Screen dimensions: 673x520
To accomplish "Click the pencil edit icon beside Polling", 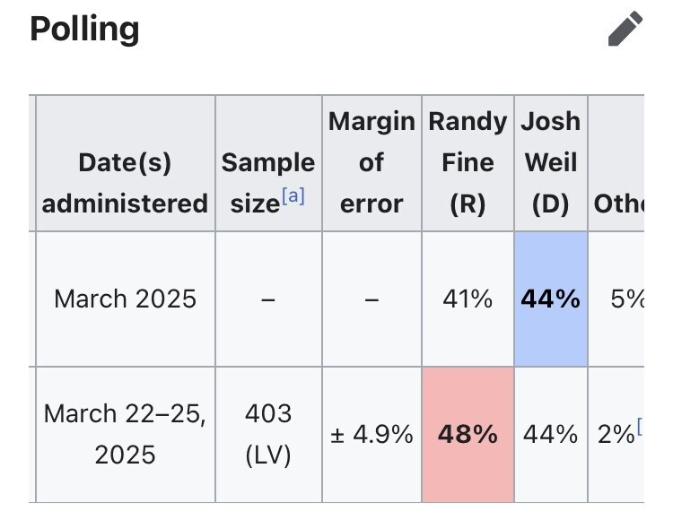I will tap(625, 29).
